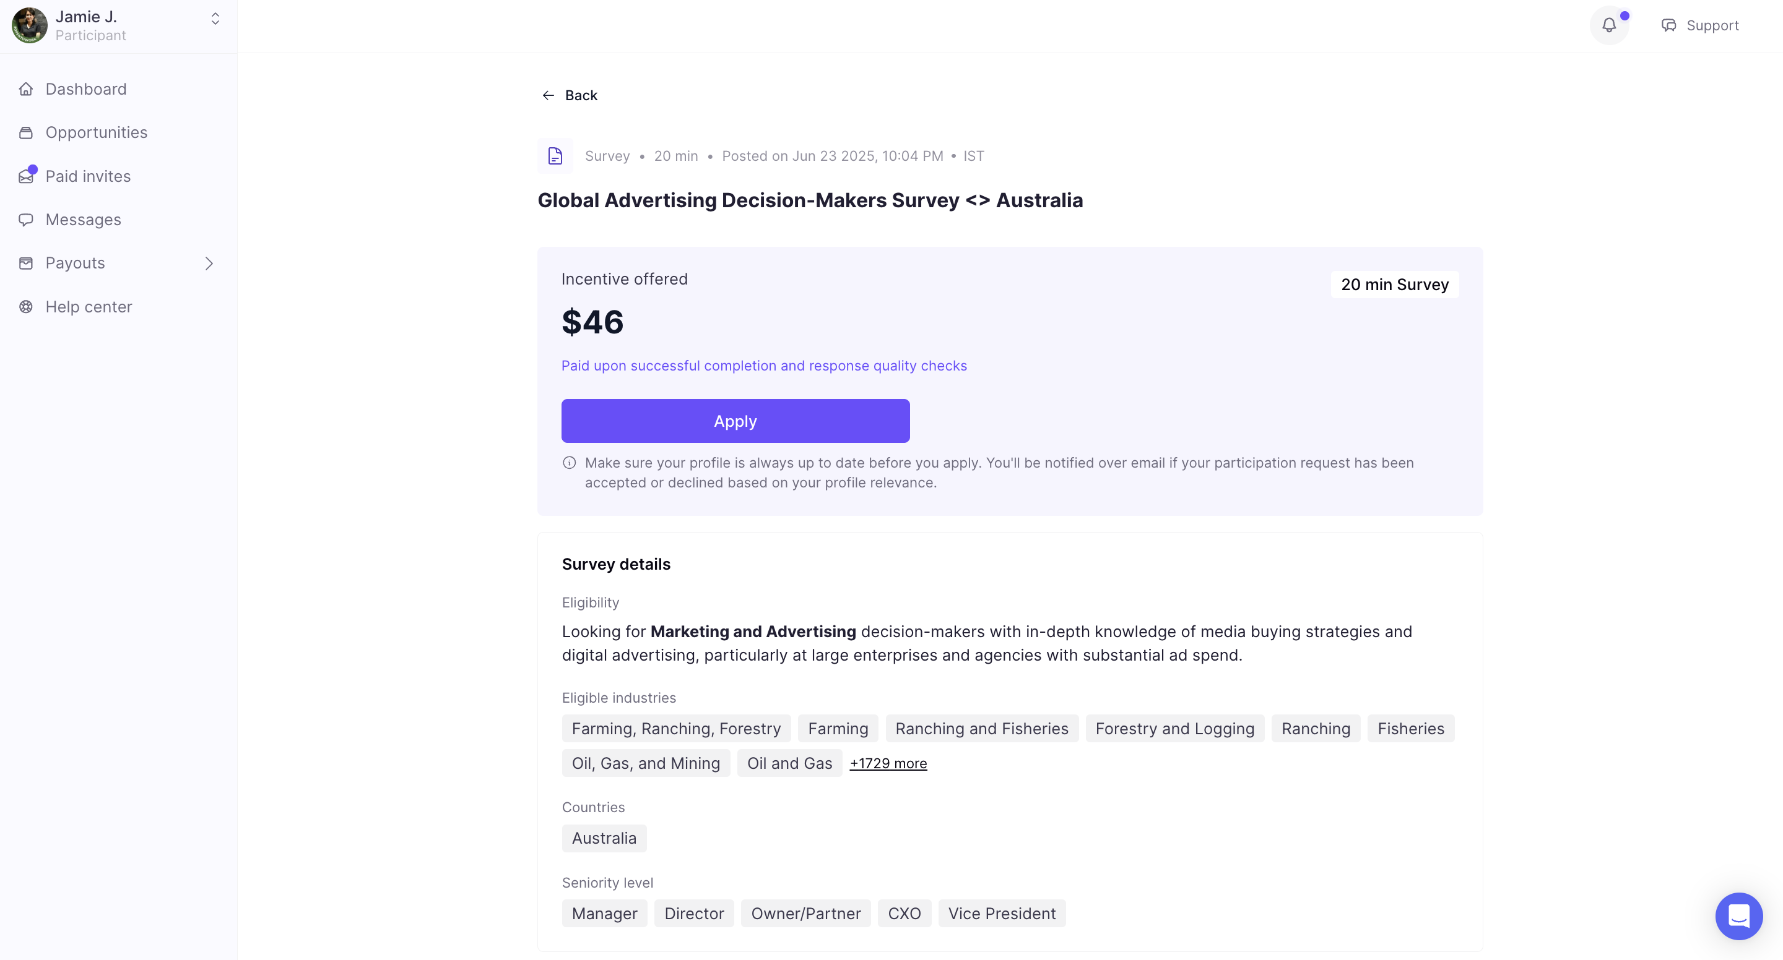Image resolution: width=1783 pixels, height=960 pixels.
Task: Click the Dashboard home icon
Action: coord(26,89)
